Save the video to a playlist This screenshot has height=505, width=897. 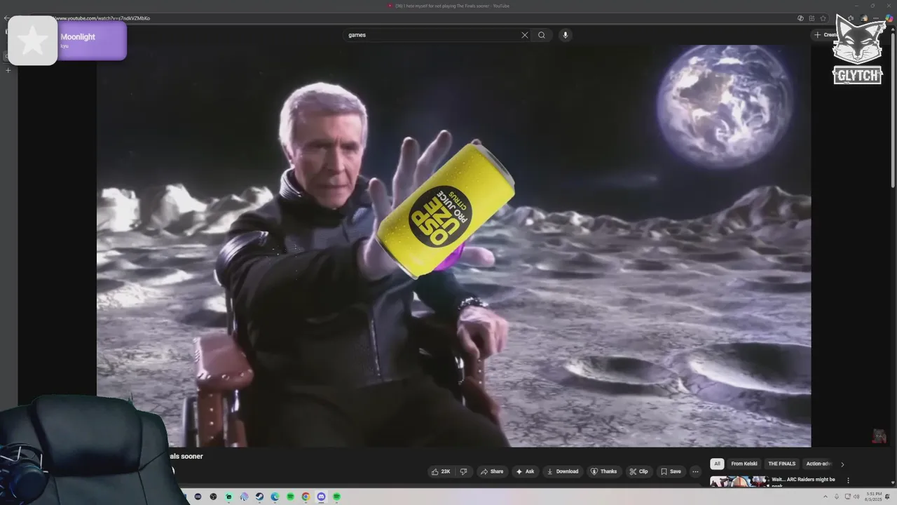point(671,471)
